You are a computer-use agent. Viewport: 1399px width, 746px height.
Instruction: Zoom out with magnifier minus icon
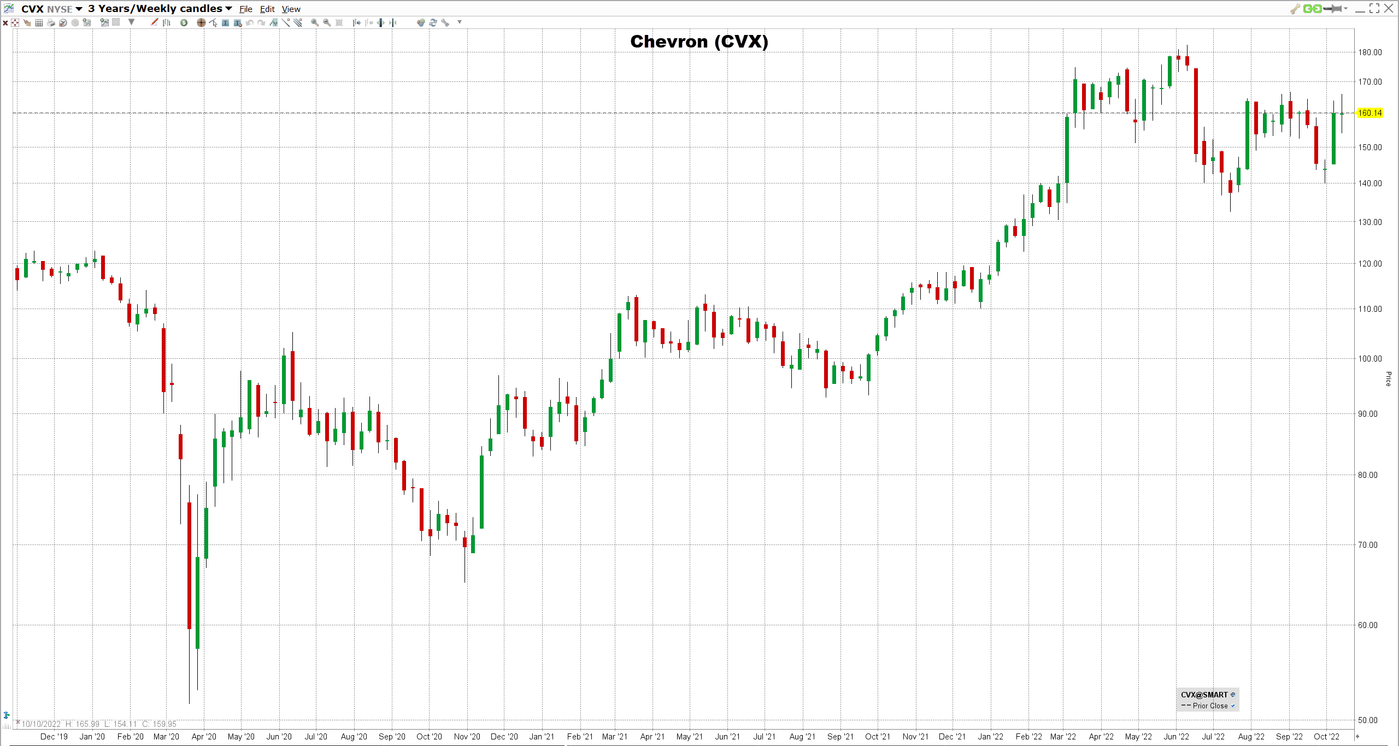[327, 23]
